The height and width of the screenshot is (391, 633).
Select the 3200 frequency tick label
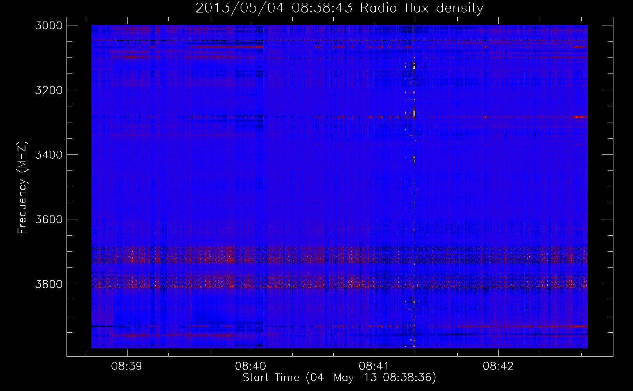(x=49, y=90)
